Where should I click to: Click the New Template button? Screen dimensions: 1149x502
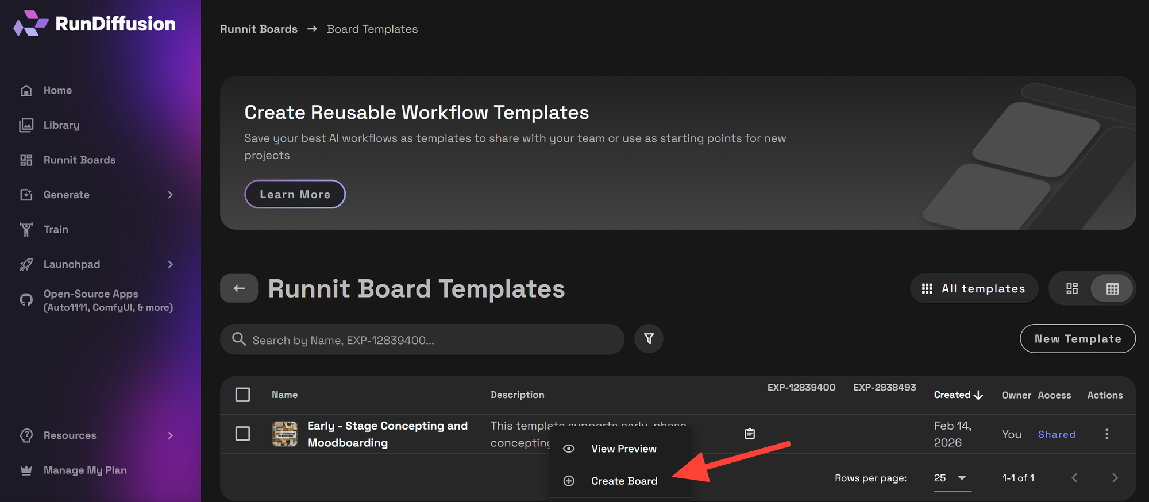pos(1077,339)
